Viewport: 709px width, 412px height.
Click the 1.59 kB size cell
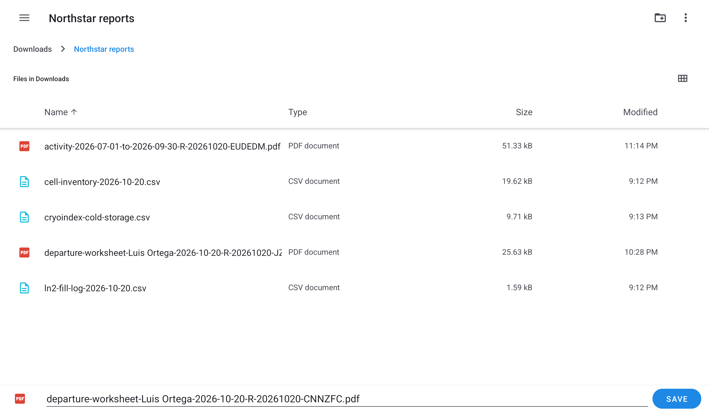519,288
